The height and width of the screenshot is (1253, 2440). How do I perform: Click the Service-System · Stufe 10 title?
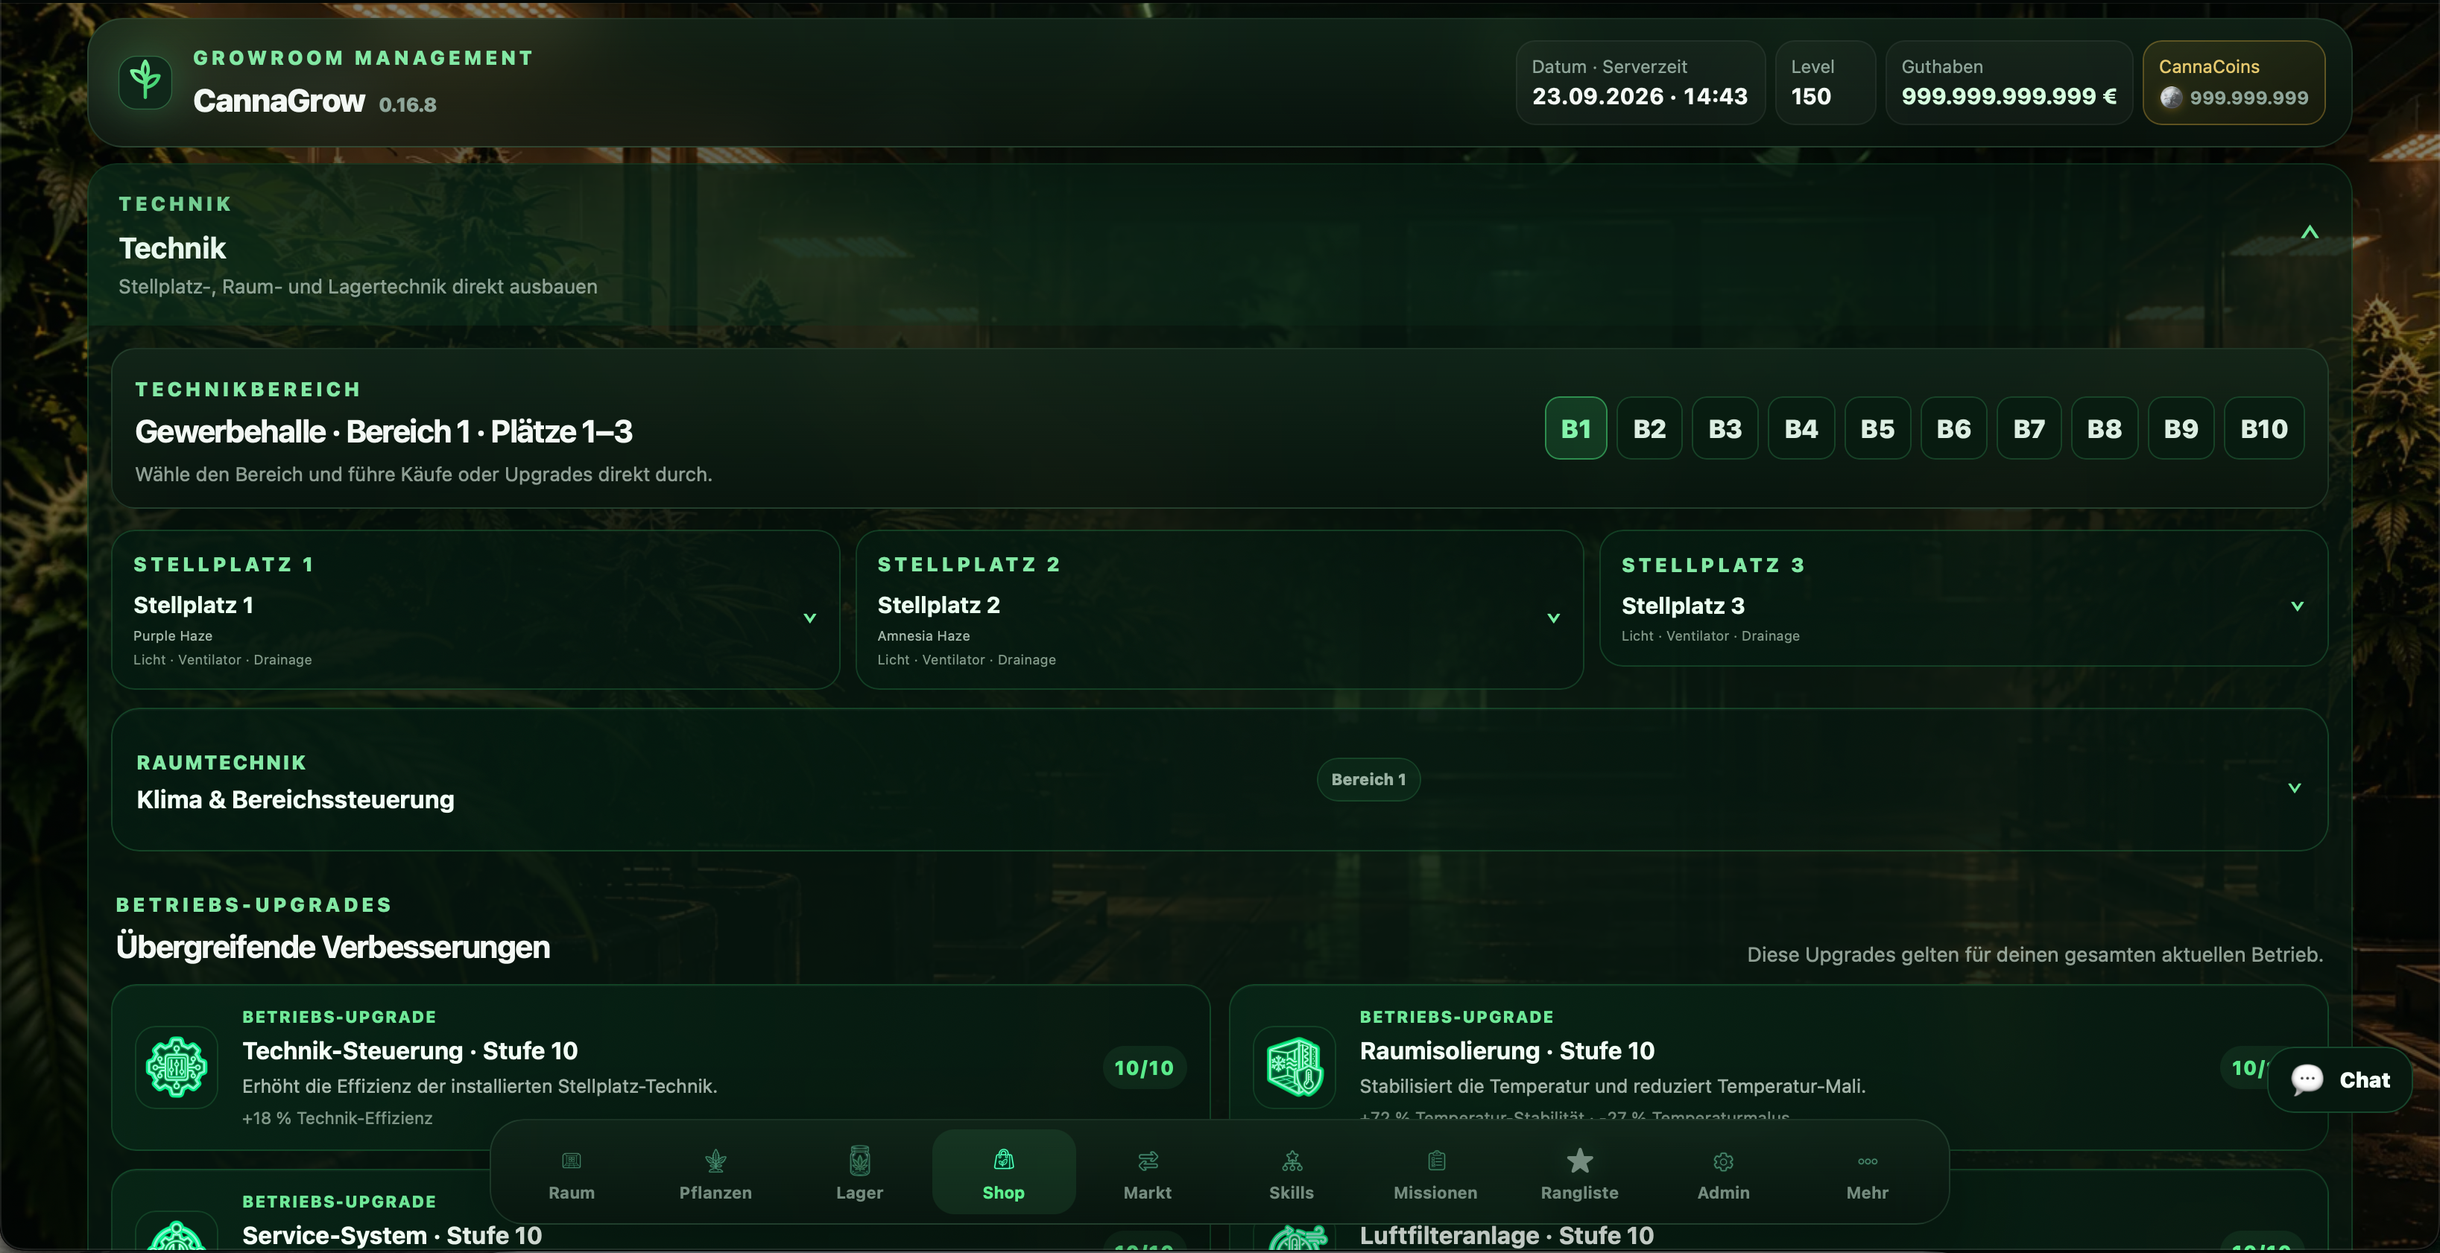pos(391,1235)
